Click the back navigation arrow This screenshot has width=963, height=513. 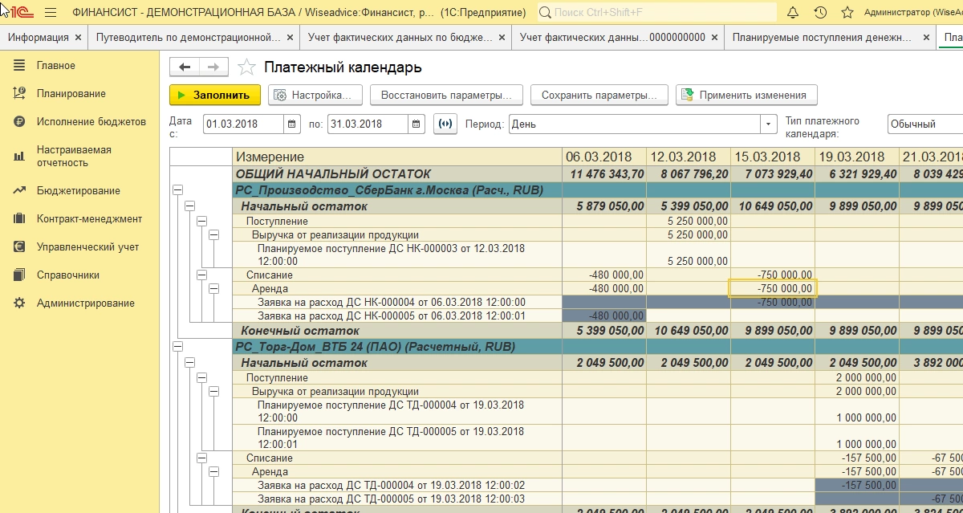[x=185, y=67]
